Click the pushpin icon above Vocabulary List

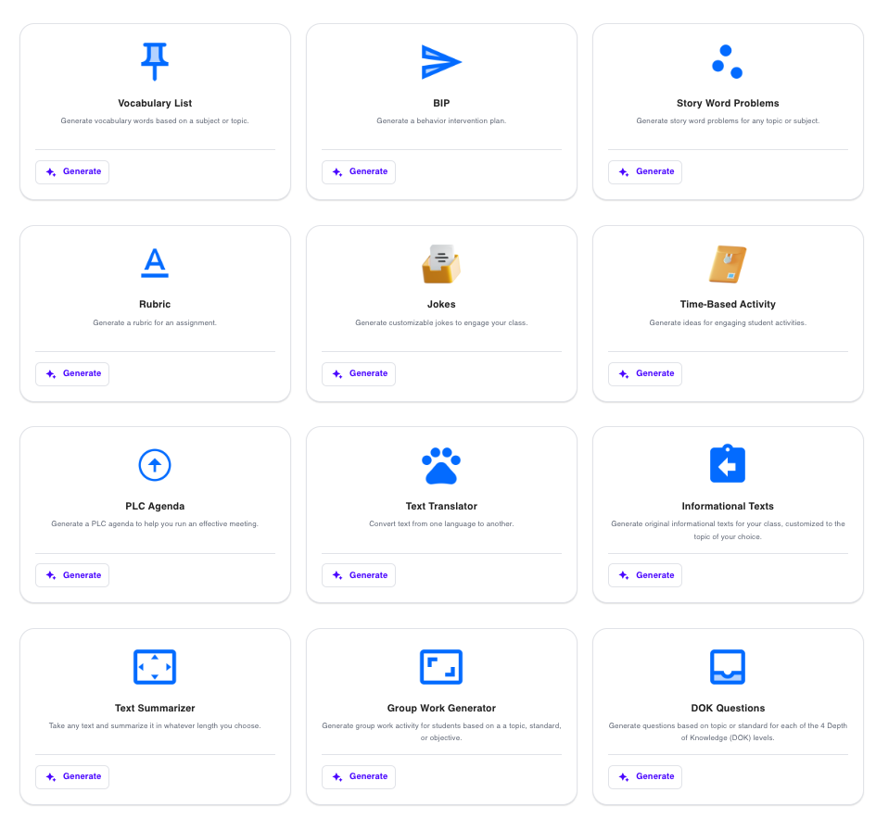pos(155,62)
